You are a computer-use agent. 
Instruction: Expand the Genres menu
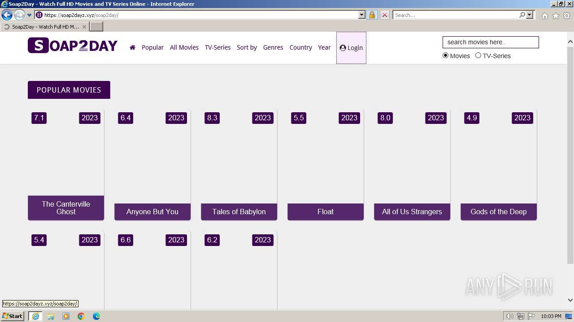coord(273,47)
